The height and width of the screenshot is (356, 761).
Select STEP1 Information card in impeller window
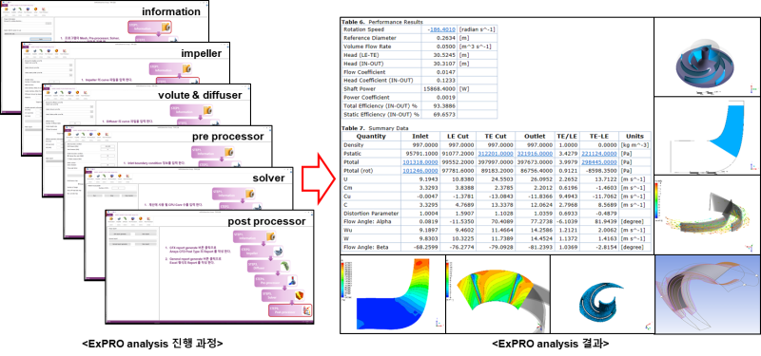click(171, 68)
